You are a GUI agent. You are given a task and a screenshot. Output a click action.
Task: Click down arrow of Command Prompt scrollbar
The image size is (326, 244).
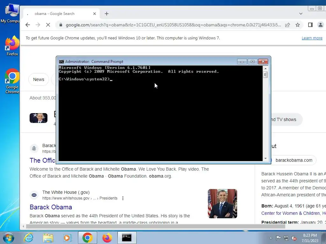coord(265,159)
